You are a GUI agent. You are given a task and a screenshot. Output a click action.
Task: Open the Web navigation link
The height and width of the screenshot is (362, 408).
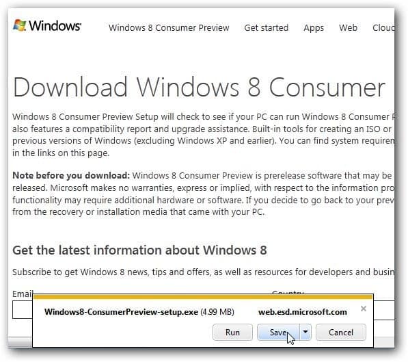tap(348, 27)
